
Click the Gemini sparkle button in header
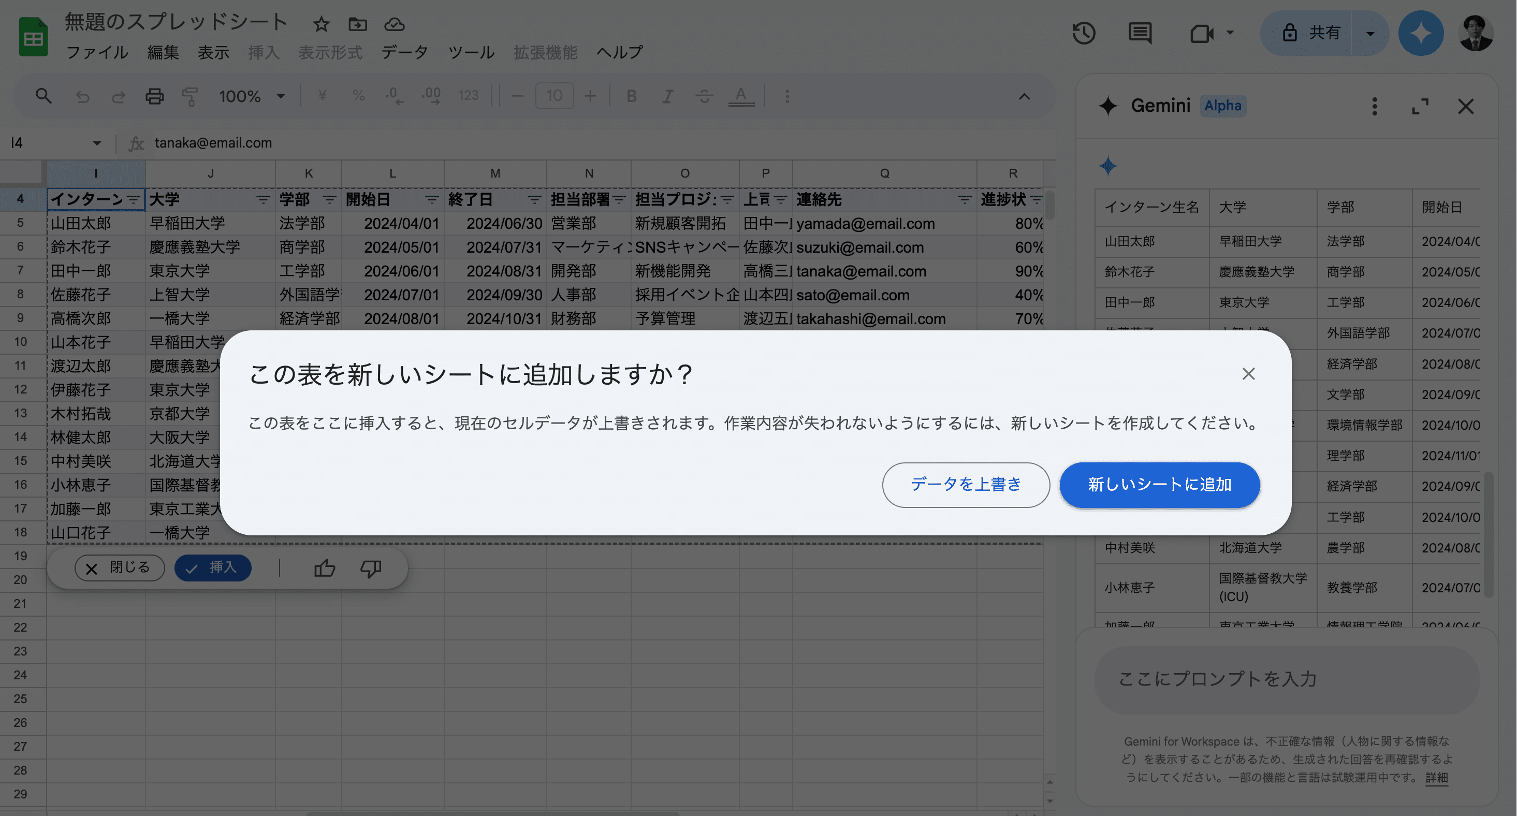click(x=1420, y=33)
